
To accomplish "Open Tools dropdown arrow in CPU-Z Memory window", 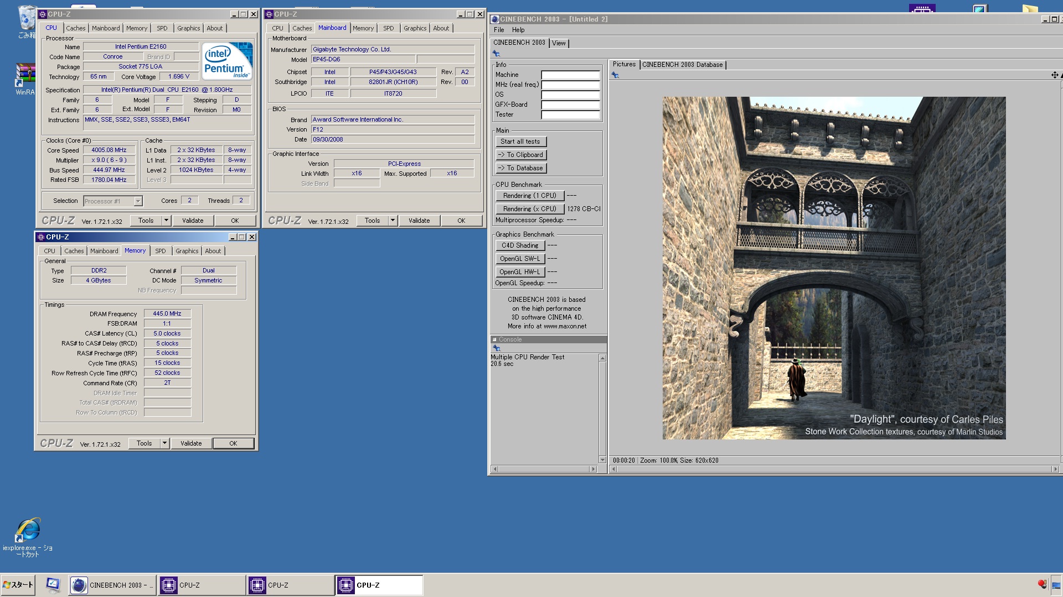I will tap(164, 443).
